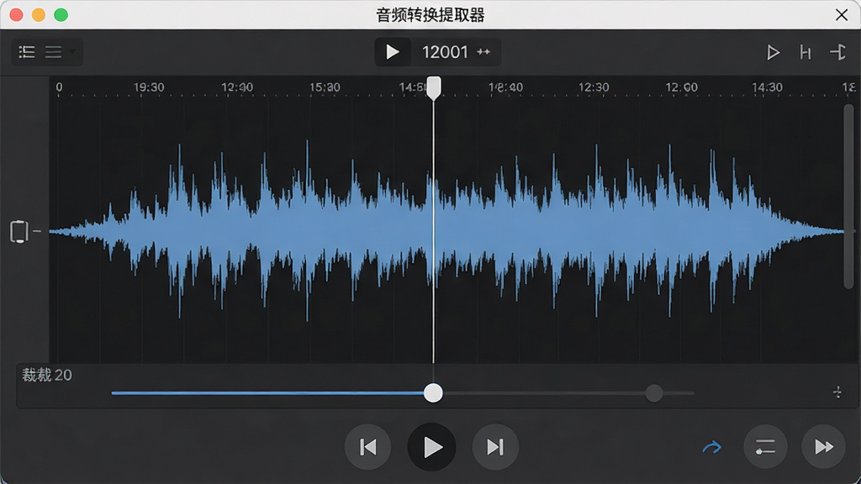Open the list view dropdown arrow
861x484 pixels.
click(72, 52)
